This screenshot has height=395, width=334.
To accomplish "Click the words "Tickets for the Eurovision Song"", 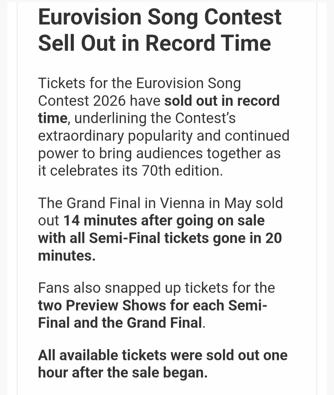I will click(139, 83).
